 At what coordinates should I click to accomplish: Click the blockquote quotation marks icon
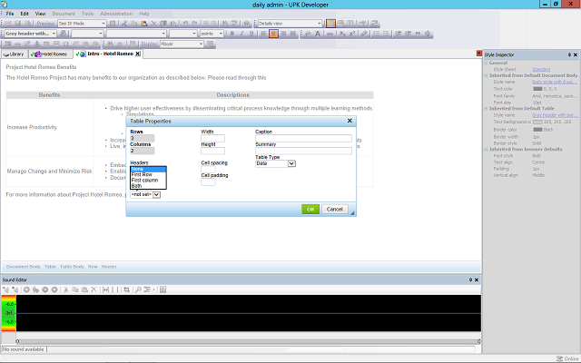[418, 34]
